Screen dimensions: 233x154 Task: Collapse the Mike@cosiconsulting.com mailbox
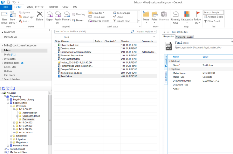pos(2,46)
